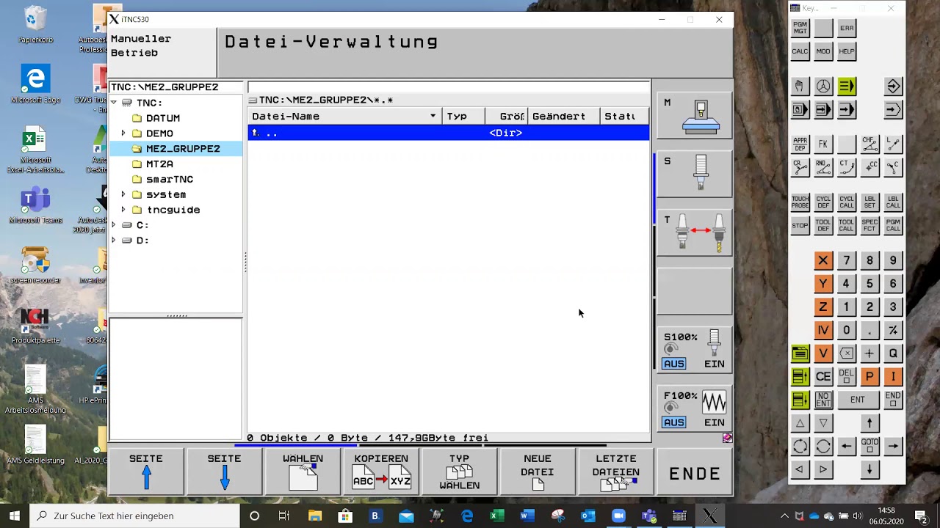
Task: Select the L straight line key
Action: [893, 144]
